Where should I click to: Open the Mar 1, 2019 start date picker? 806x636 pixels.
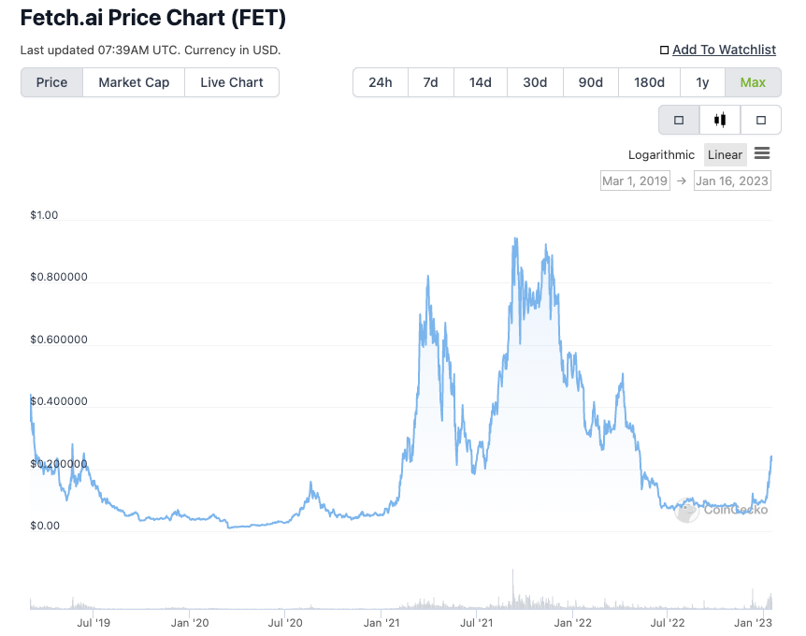[x=635, y=181]
